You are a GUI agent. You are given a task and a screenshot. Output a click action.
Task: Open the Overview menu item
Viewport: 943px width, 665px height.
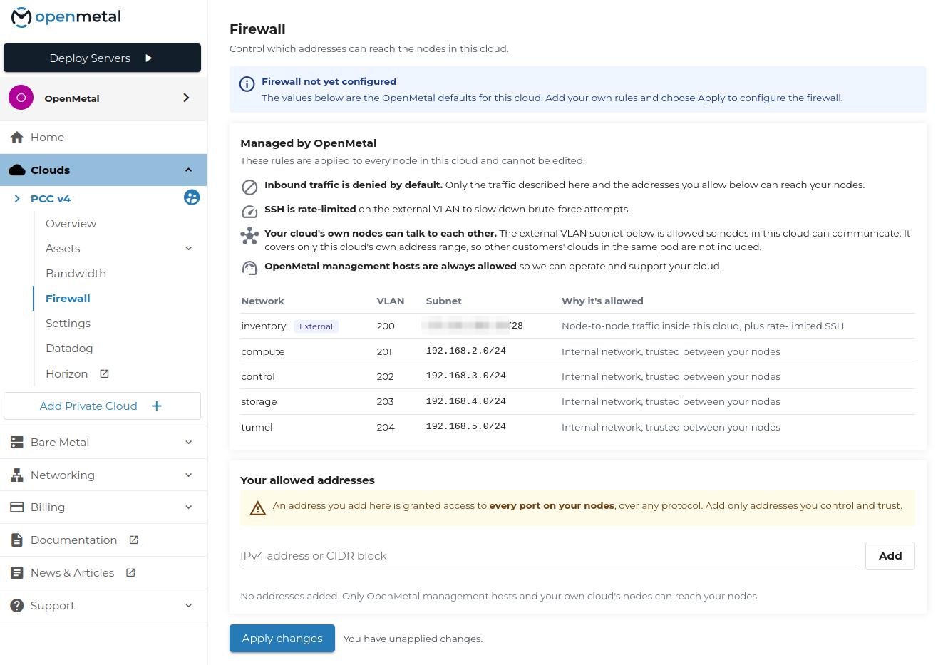[x=71, y=224]
